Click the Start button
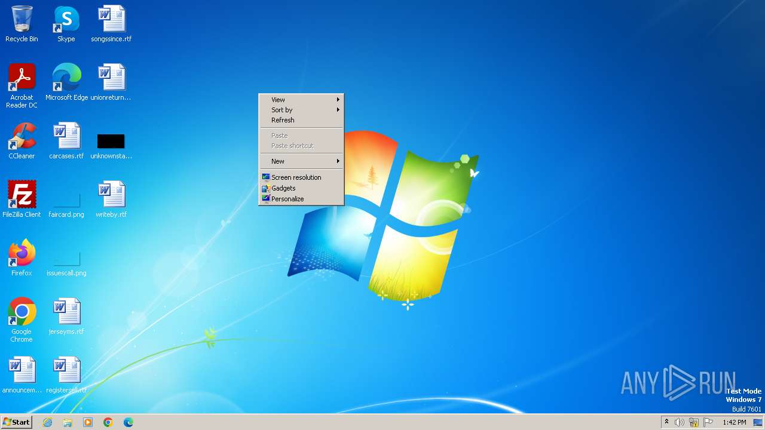This screenshot has height=430, width=765. point(16,422)
